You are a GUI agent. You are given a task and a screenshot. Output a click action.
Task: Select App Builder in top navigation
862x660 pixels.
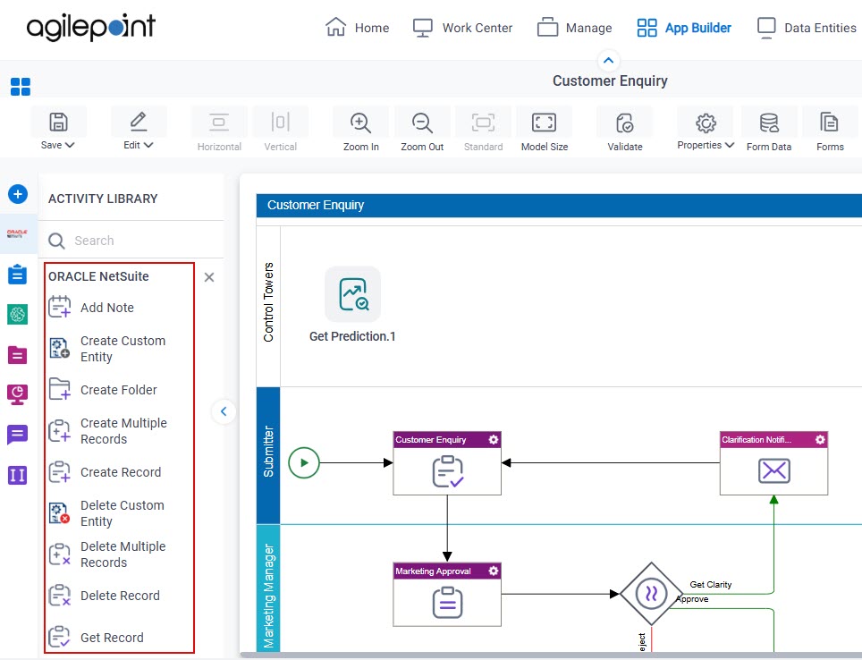tap(684, 28)
